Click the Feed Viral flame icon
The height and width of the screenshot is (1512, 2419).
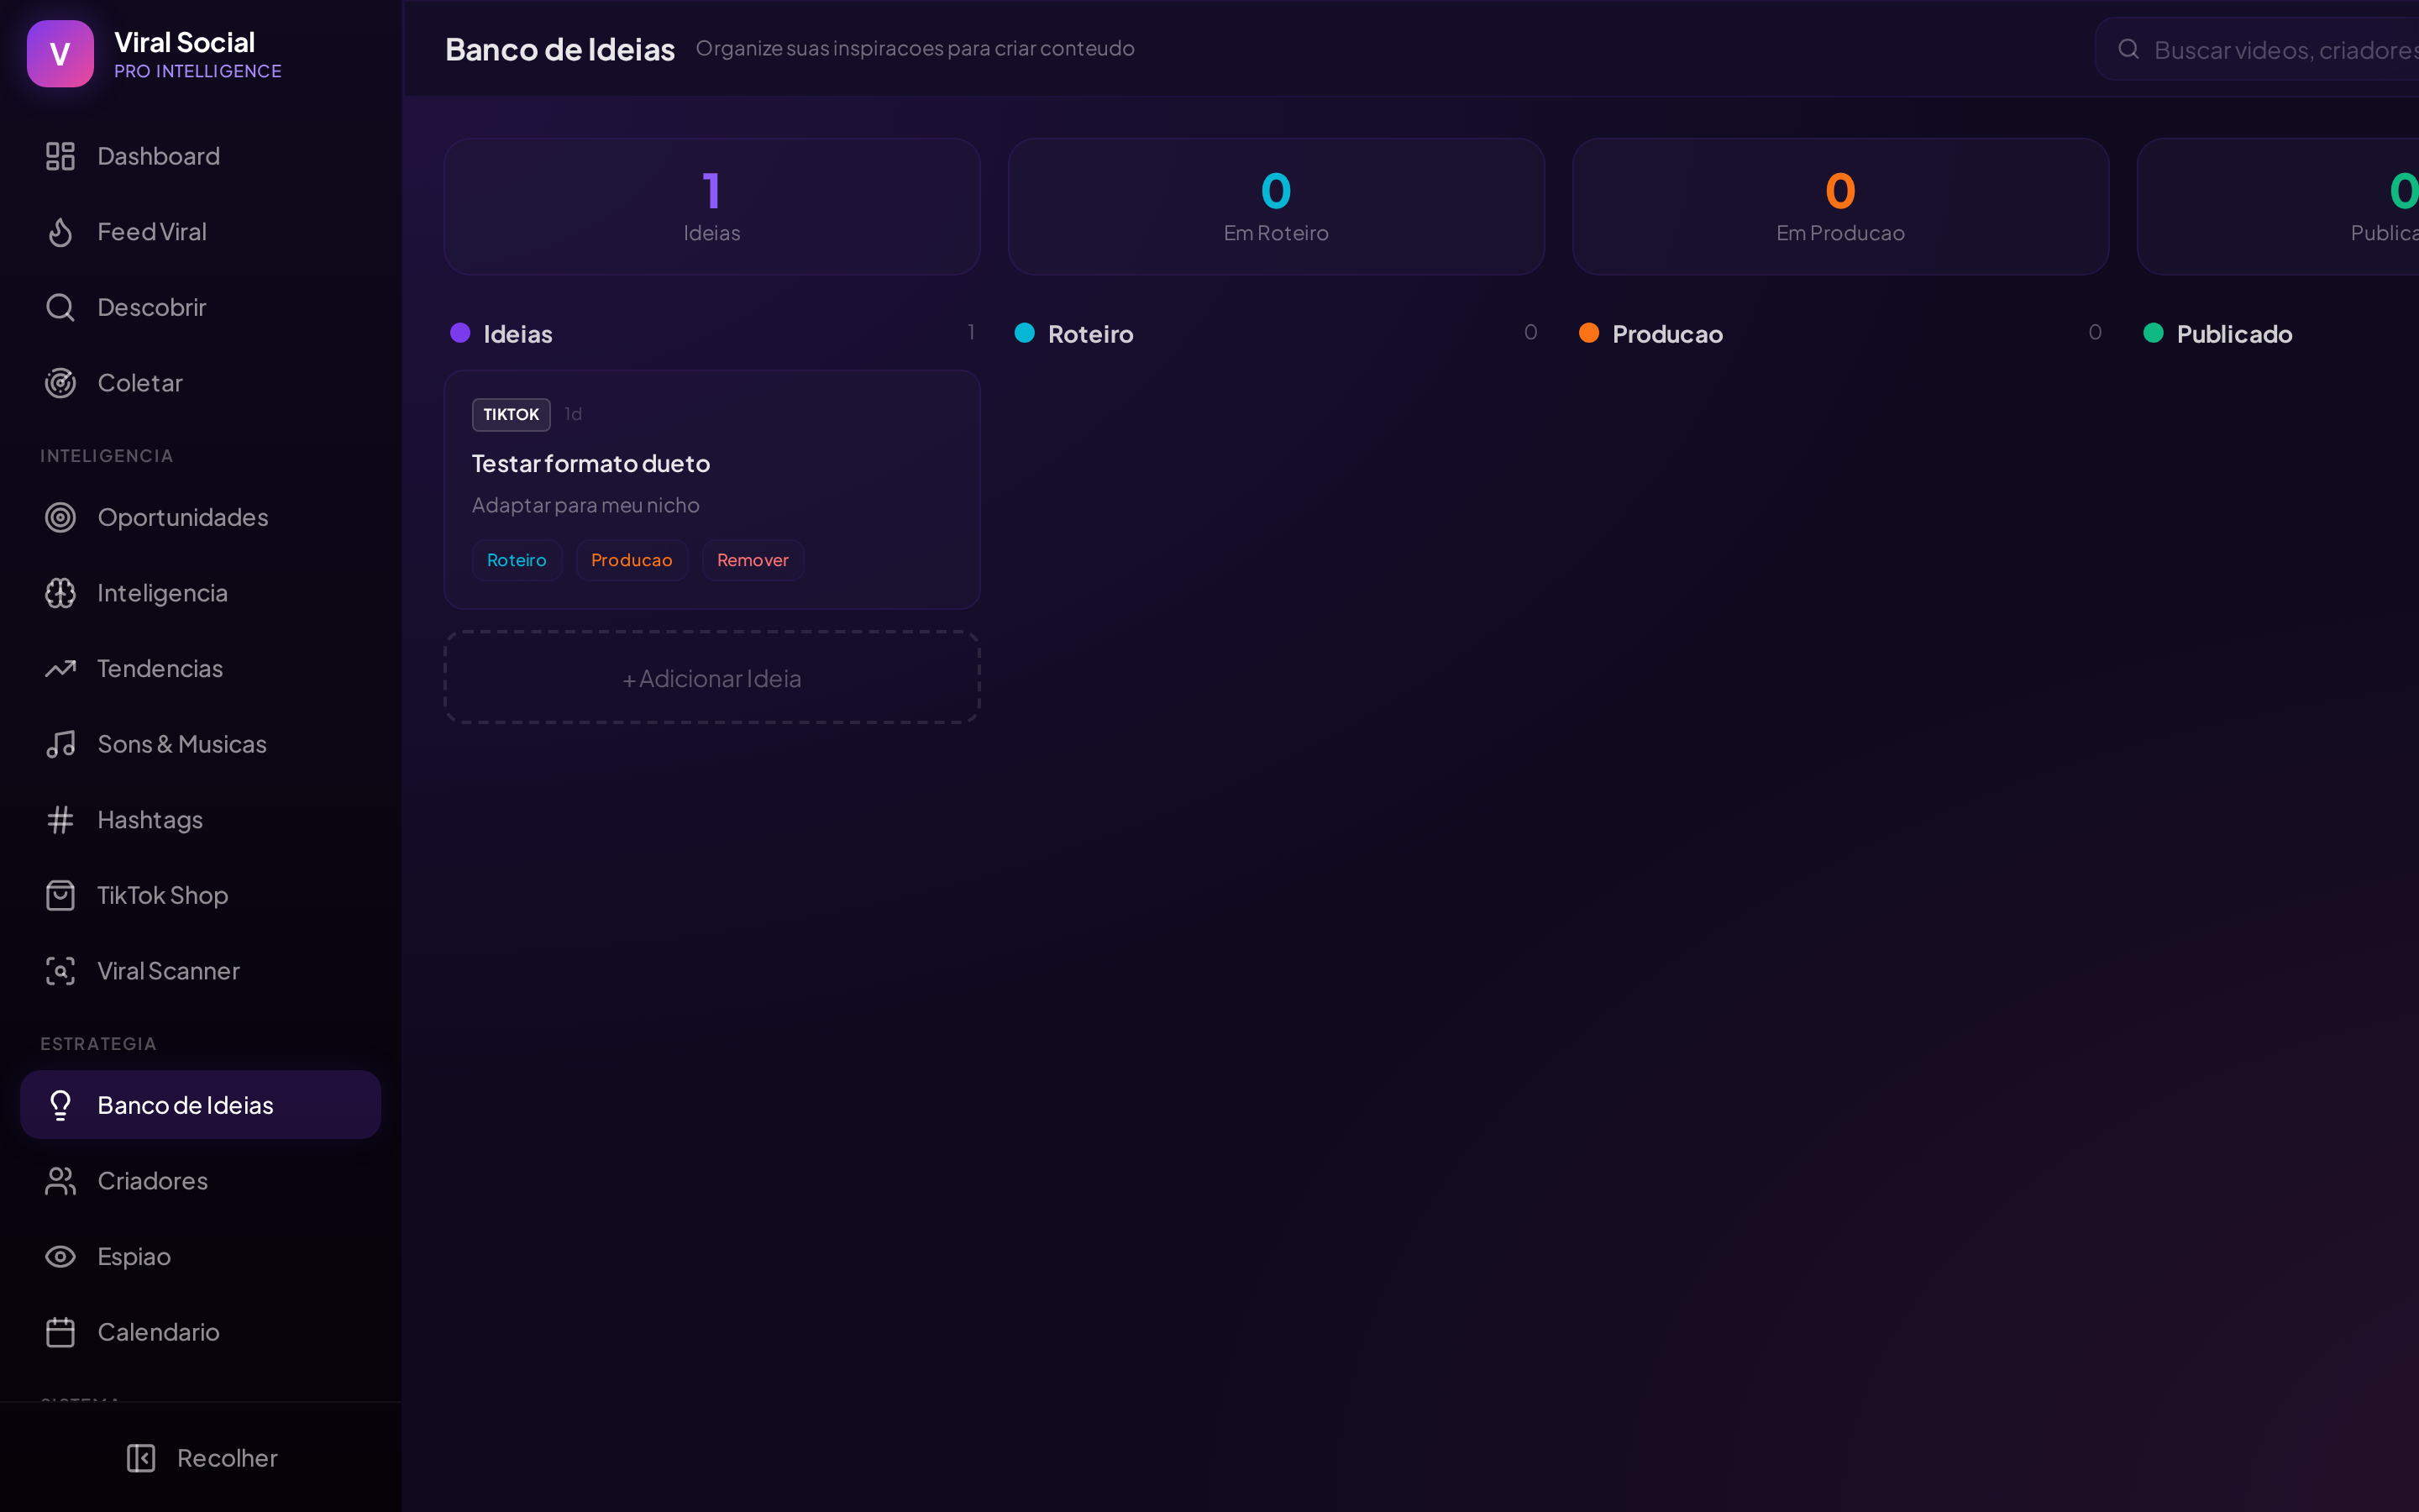click(60, 232)
